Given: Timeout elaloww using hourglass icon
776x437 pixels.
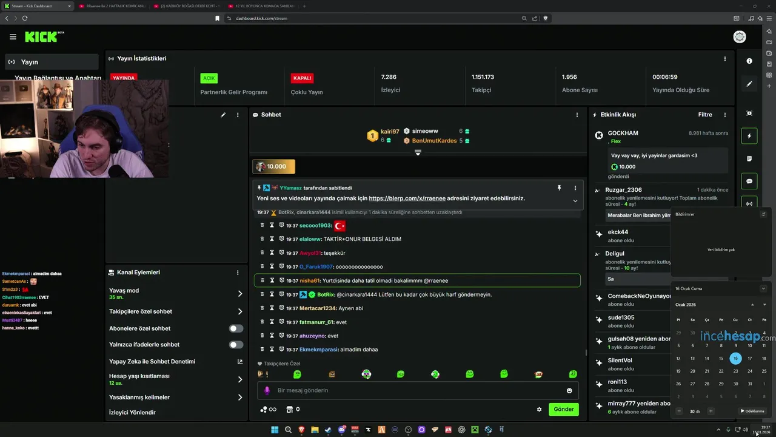Looking at the screenshot, I should point(272,239).
